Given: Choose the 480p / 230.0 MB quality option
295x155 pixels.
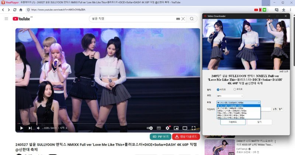Looking at the screenshot, I should click(x=239, y=115).
